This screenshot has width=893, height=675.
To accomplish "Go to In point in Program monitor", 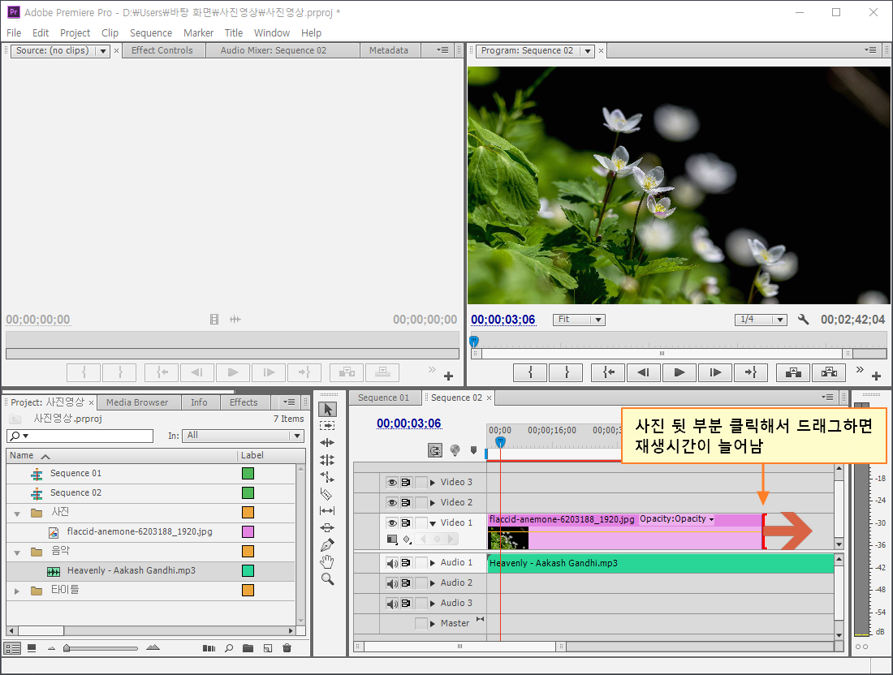I will (608, 372).
